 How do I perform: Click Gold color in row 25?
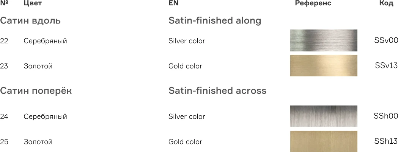point(185,142)
